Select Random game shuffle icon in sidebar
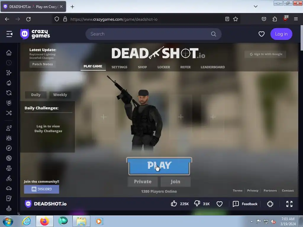The image size is (303, 227). click(x=9, y=113)
